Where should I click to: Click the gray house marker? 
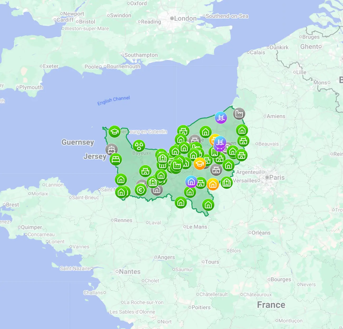(157, 190)
